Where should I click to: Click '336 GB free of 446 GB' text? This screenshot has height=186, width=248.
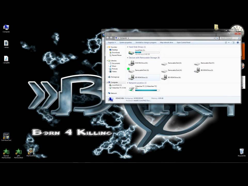pyautogui.click(x=142, y=54)
